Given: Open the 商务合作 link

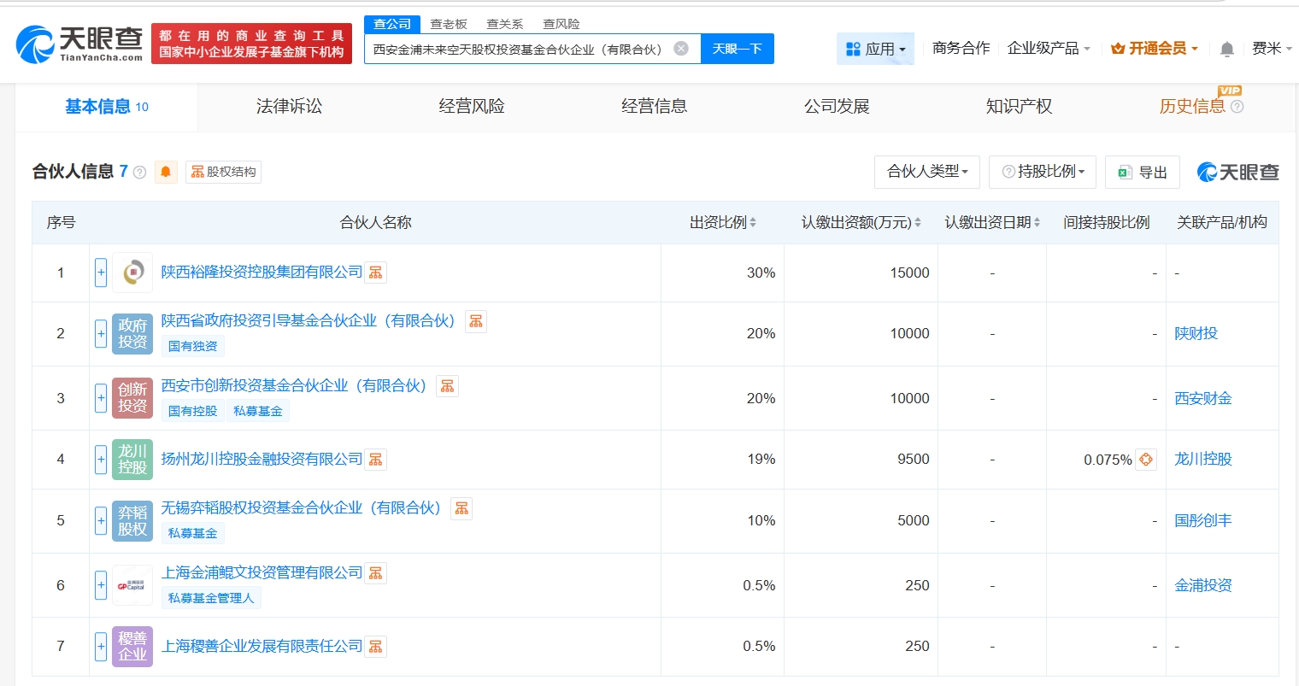Looking at the screenshot, I should click(x=961, y=49).
